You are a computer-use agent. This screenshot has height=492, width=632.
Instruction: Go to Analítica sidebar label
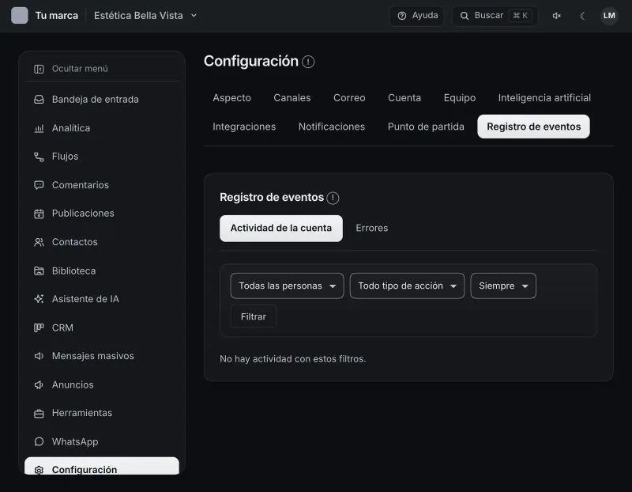pos(71,128)
